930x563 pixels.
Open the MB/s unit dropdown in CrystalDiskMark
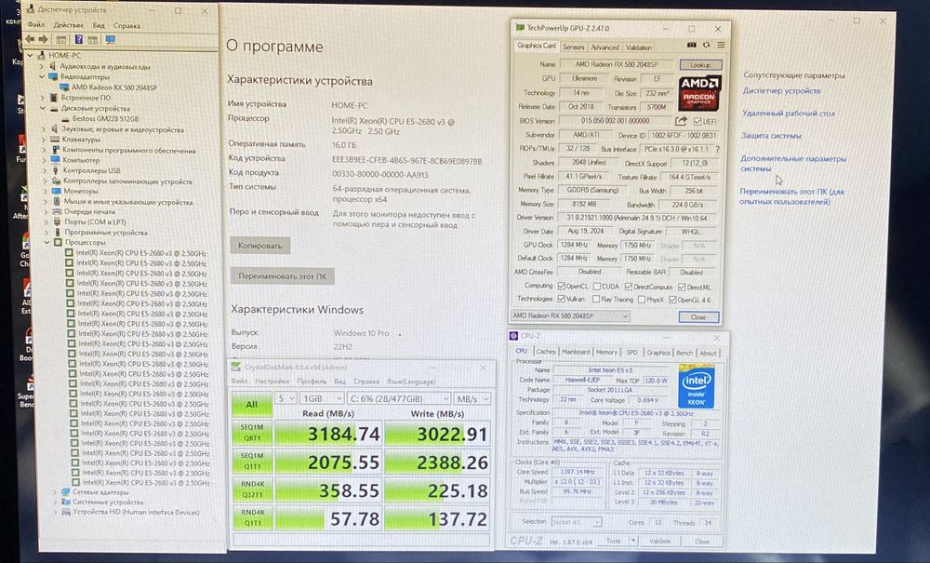[x=472, y=398]
